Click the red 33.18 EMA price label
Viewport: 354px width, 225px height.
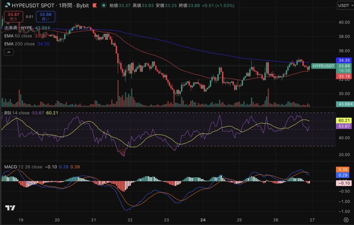(x=344, y=76)
